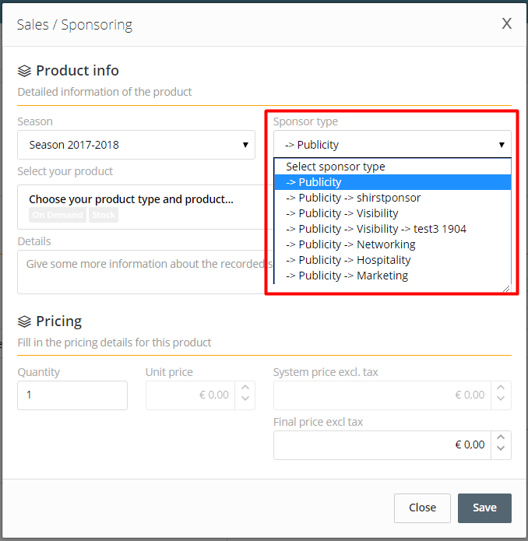Decrease the Unit price with down arrow
The image size is (528, 541).
[x=245, y=399]
